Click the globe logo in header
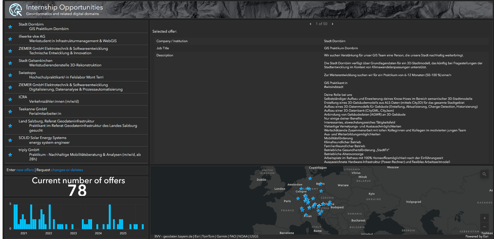The image size is (494, 239). (16, 10)
